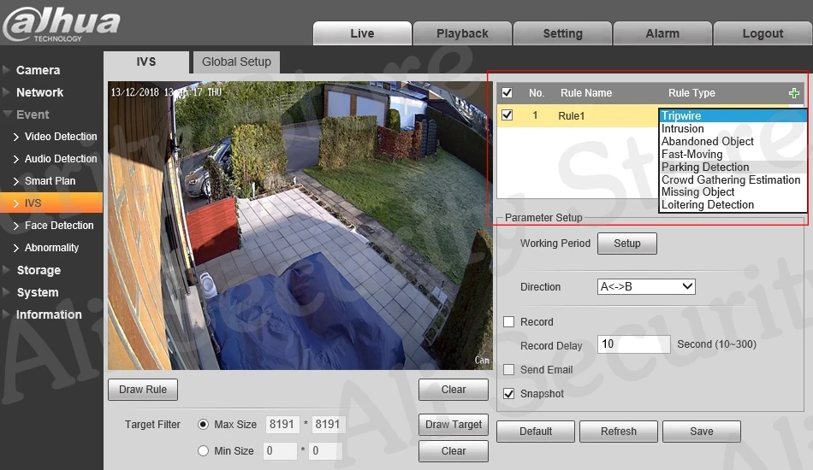Open the Direction A<->B dropdown

(x=646, y=286)
